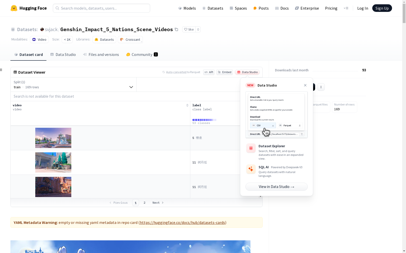406x253 pixels.
Task: Click the SQL AI sparkle icon
Action: point(251,169)
